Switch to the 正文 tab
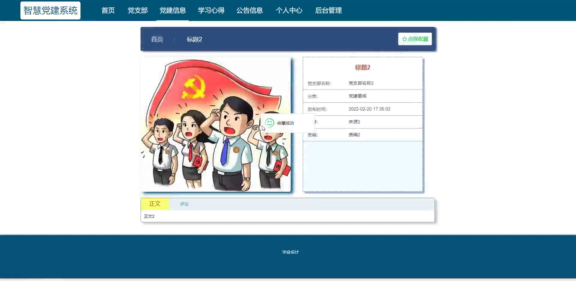Screen dimensions: 576x281 click(155, 204)
